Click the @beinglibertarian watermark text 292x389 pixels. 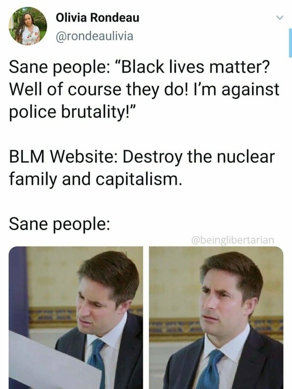pos(233,240)
